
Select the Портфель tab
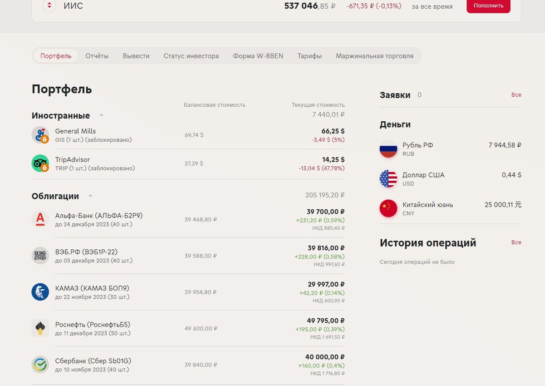(x=56, y=56)
